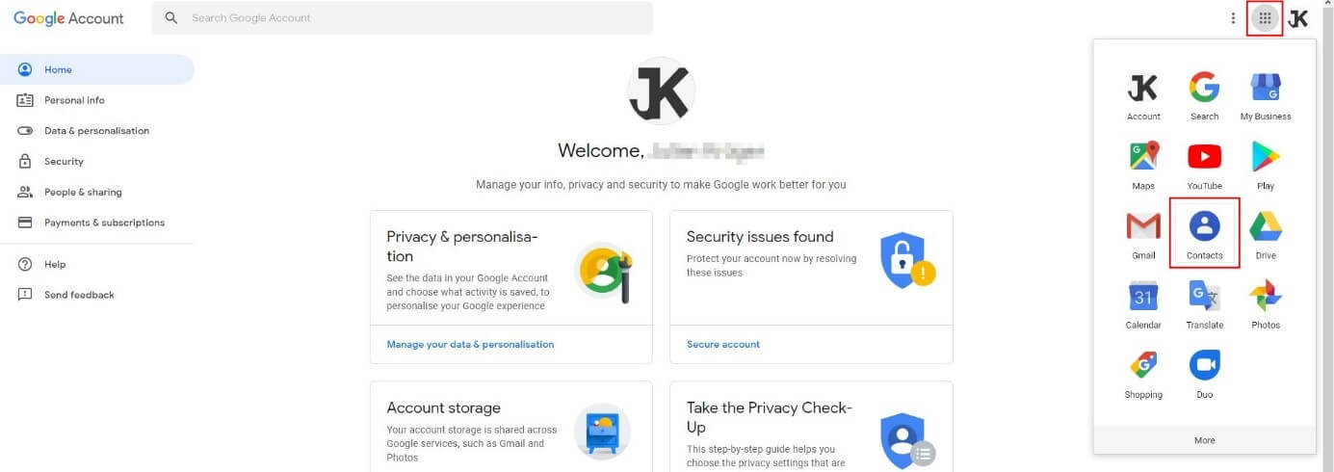Open Duo from the apps grid

click(1204, 370)
